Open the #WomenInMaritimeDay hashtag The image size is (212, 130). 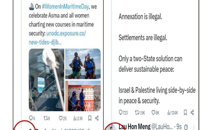(x=65, y=6)
